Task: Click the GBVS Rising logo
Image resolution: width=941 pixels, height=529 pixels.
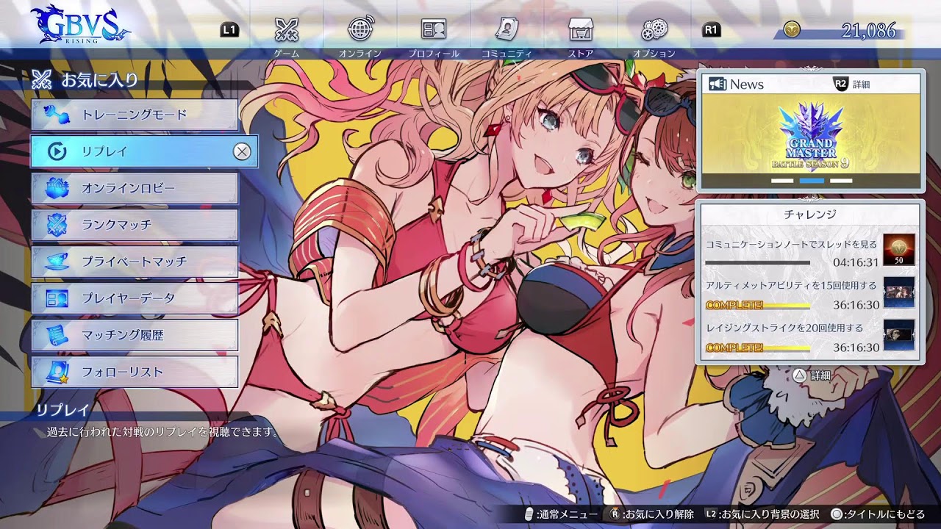Action: tap(79, 26)
